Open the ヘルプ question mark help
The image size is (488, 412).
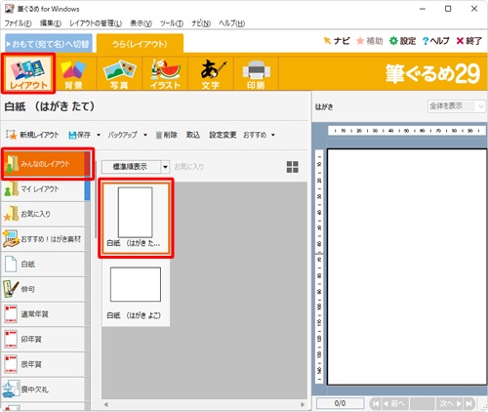click(x=436, y=41)
